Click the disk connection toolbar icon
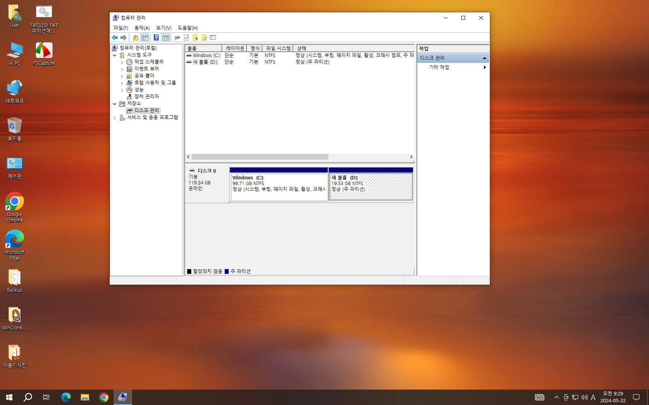The height and width of the screenshot is (405, 649). (x=177, y=37)
